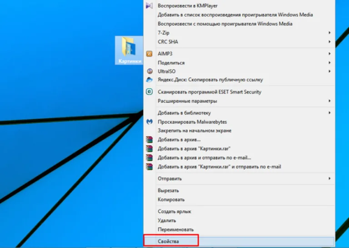Choose Создать ярлык from context menu
The image size is (349, 248).
239,212
